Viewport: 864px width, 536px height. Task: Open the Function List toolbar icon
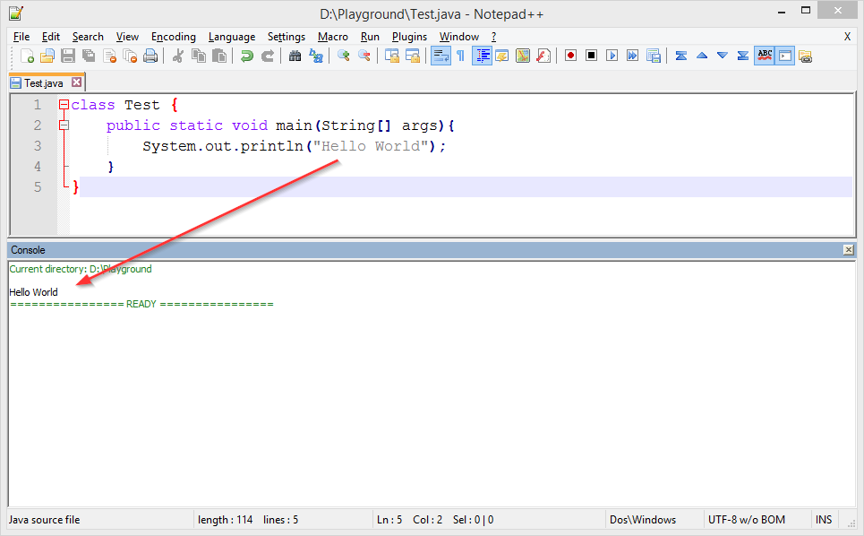543,56
